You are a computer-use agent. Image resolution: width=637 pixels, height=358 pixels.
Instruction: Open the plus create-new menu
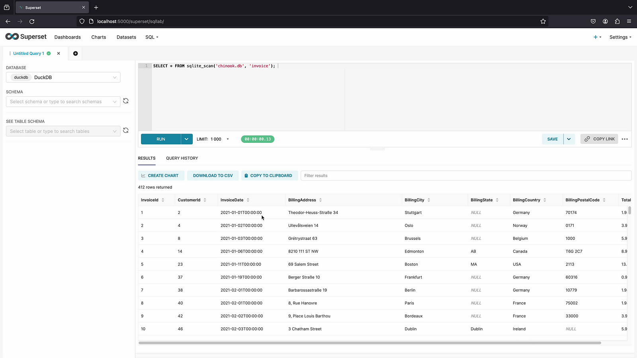coord(597,37)
